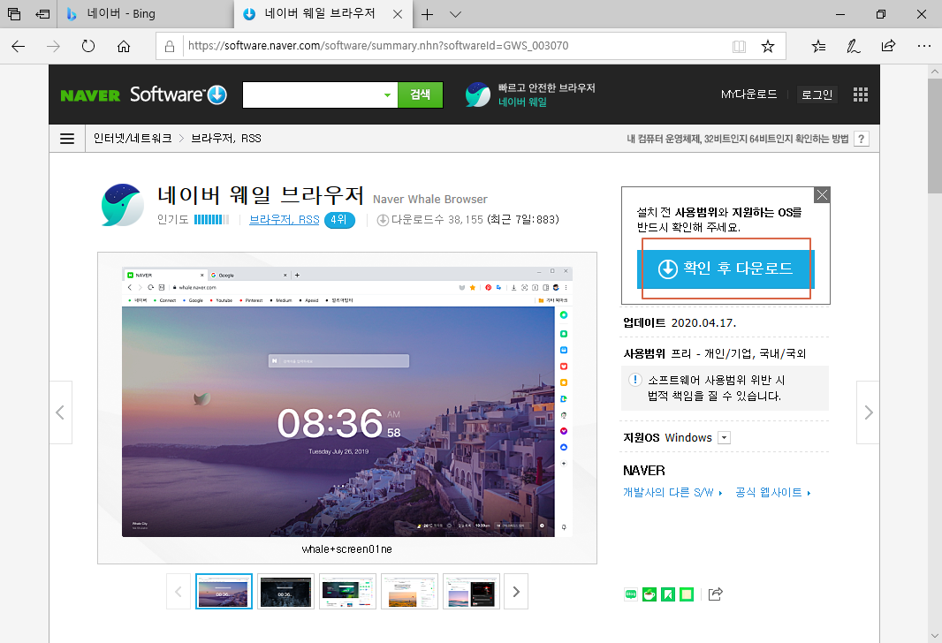
Task: Open the 브라우저, RSS category link
Action: click(285, 220)
